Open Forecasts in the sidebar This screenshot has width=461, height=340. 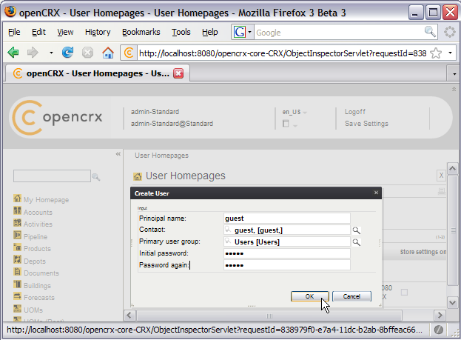click(39, 298)
